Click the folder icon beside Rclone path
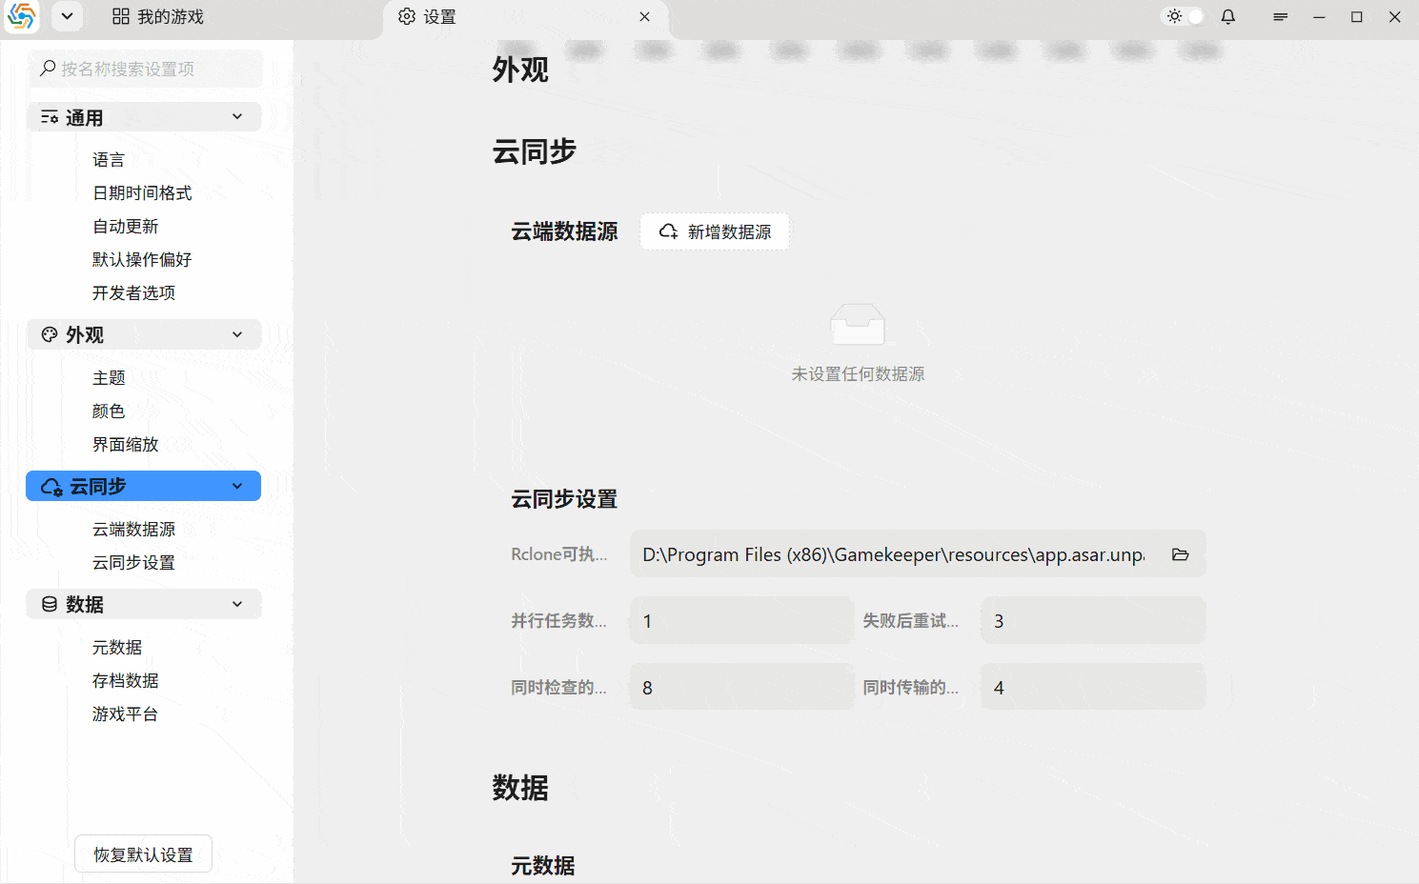The image size is (1419, 884). 1180,553
